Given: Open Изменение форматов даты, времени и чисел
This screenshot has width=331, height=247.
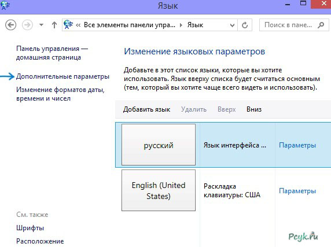Looking at the screenshot, I should pyautogui.click(x=60, y=94).
